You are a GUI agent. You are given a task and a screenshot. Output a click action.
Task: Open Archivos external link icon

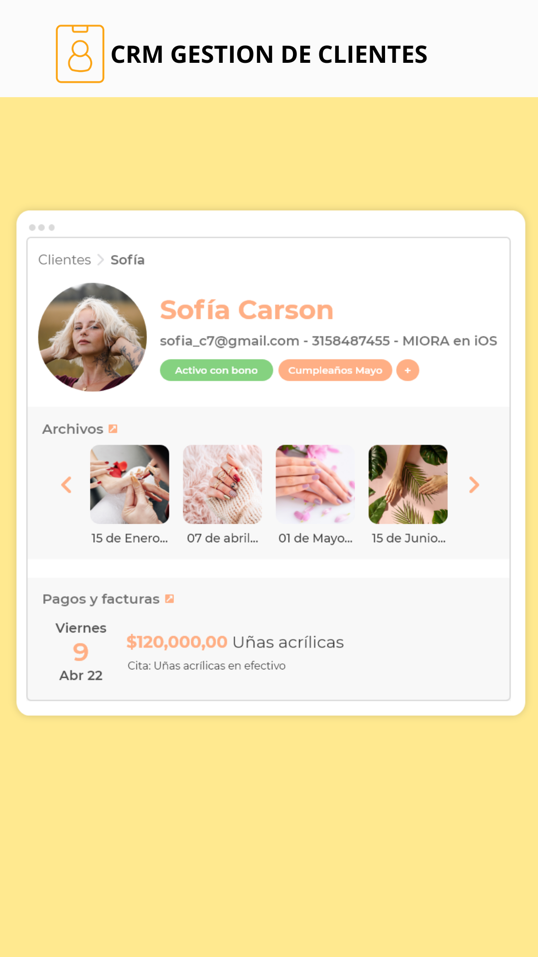point(113,429)
